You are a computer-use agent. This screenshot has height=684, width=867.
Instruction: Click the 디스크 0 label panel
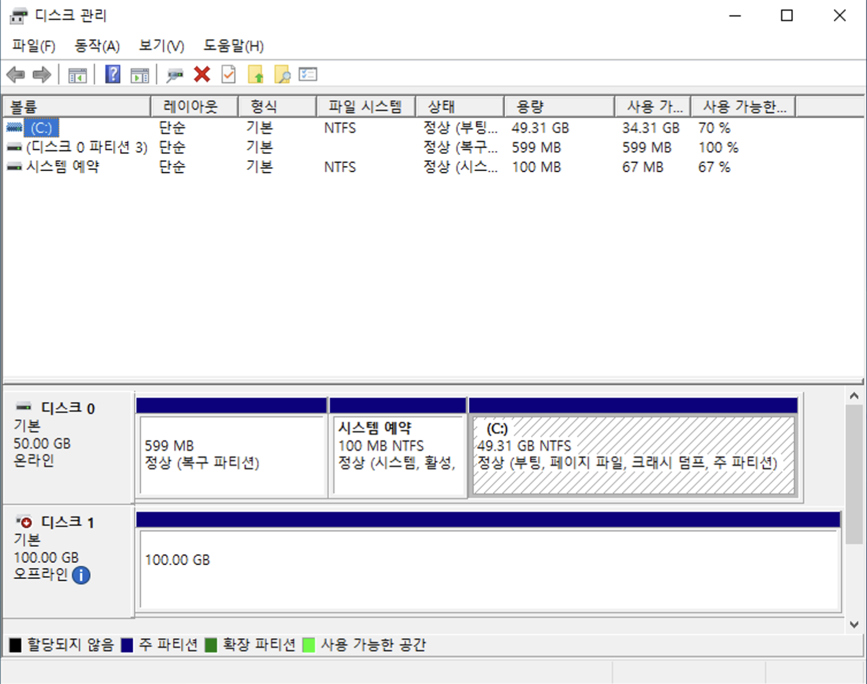click(68, 448)
